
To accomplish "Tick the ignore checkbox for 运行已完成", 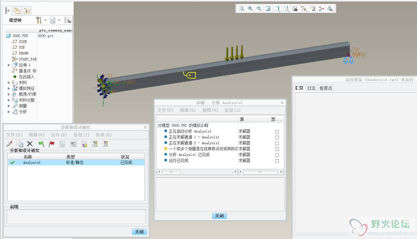I will 277,161.
